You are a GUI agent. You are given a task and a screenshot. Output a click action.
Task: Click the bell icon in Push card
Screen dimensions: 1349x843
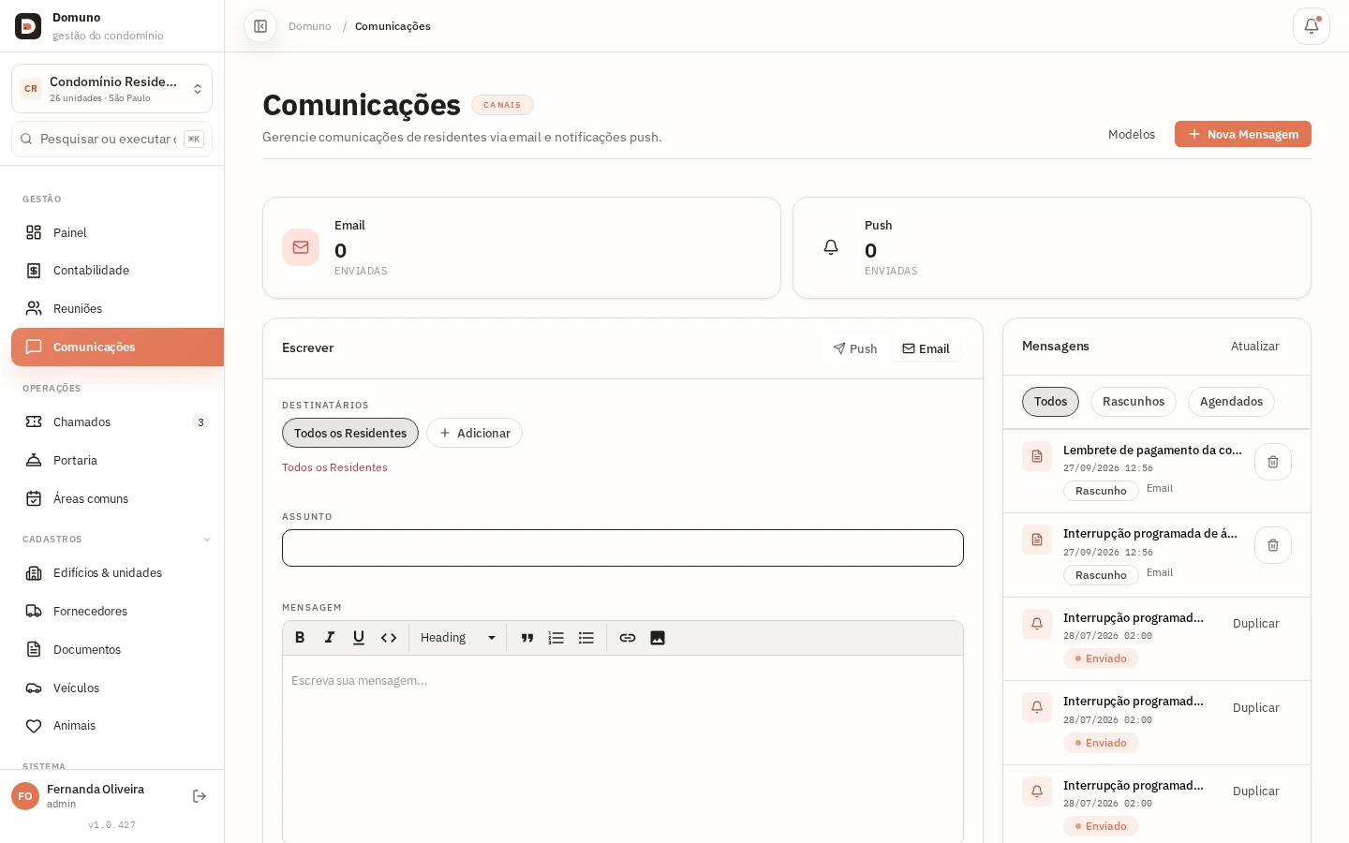point(831,247)
